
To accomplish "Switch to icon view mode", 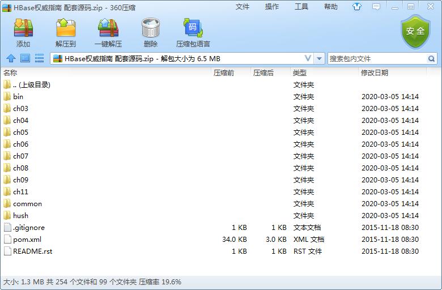I will pyautogui.click(x=25, y=58).
